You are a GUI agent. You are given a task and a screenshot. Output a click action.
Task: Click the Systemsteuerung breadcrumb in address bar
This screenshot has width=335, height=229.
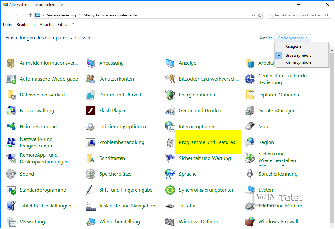point(61,15)
